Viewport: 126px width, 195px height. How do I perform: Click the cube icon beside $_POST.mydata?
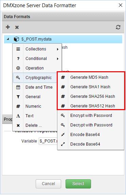coord(16,39)
